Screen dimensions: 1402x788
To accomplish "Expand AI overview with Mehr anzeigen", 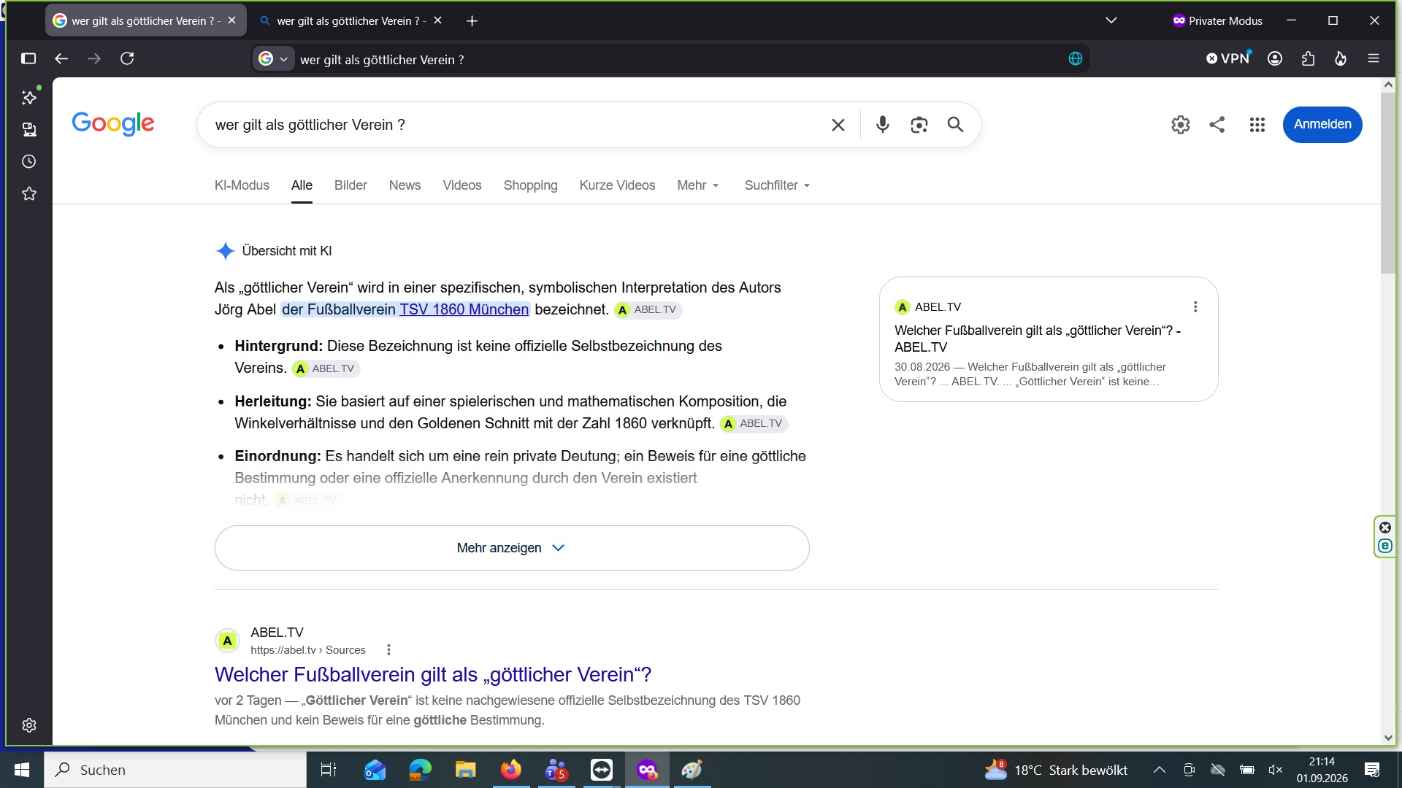I will (x=512, y=548).
